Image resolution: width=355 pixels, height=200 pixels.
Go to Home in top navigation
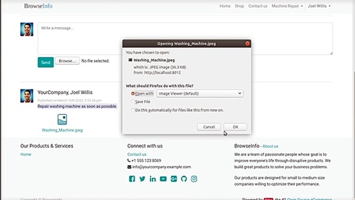[225, 6]
